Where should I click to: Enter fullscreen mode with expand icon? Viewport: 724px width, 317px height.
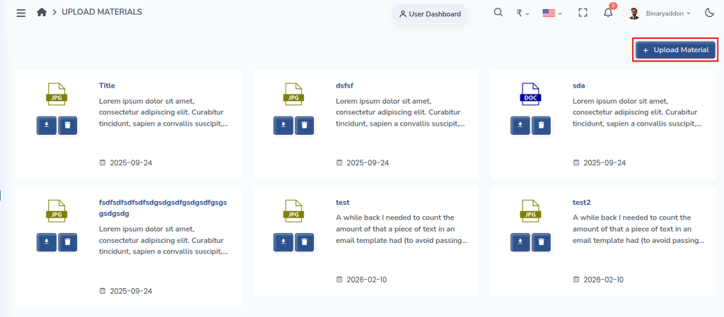(583, 13)
